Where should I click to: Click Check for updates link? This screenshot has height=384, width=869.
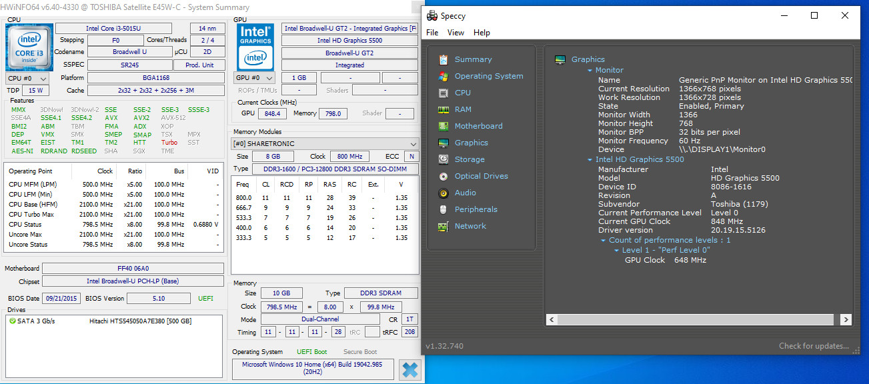(x=814, y=346)
